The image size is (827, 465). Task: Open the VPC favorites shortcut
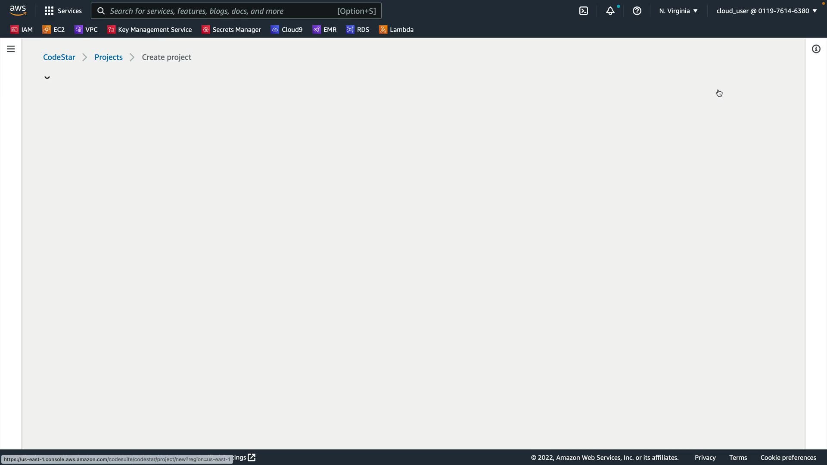[86, 30]
